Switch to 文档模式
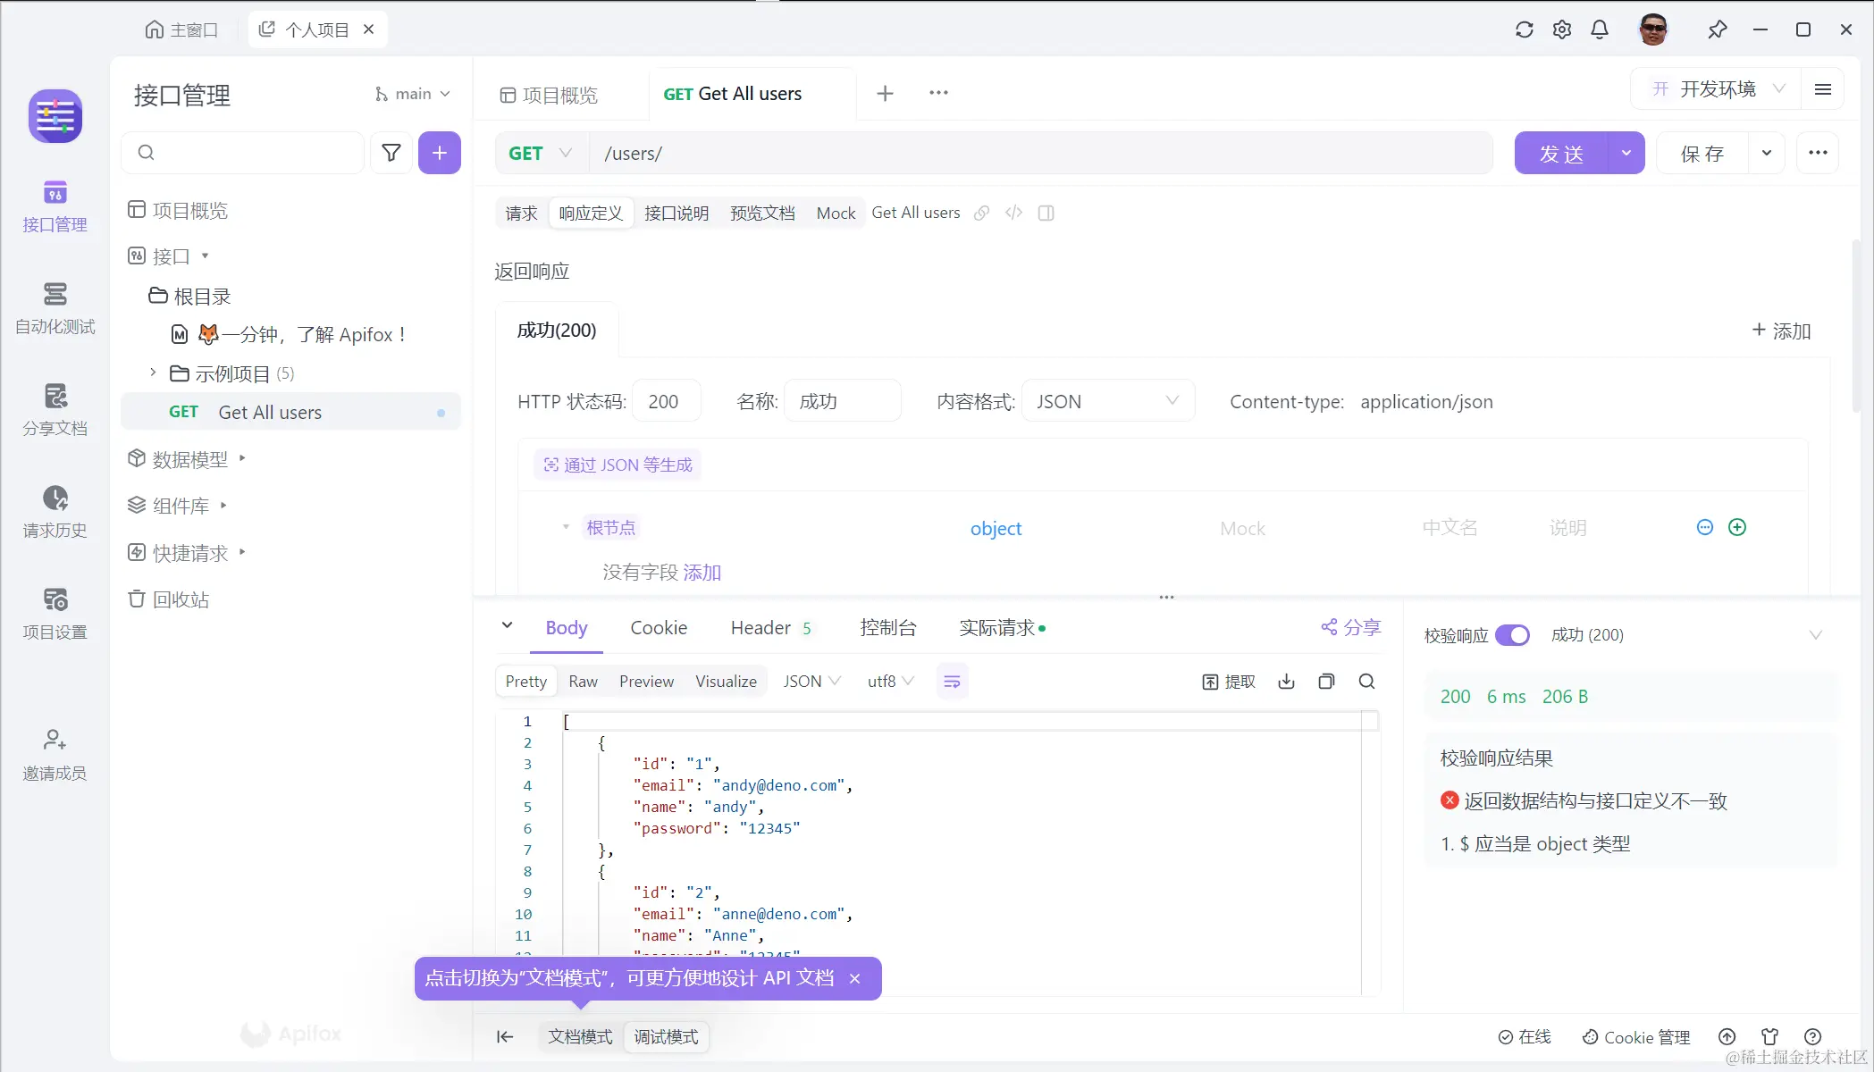 pyautogui.click(x=580, y=1036)
